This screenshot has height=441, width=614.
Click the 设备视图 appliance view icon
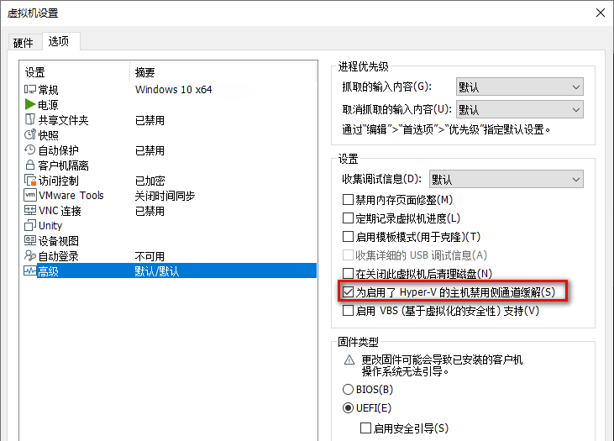[x=30, y=240]
